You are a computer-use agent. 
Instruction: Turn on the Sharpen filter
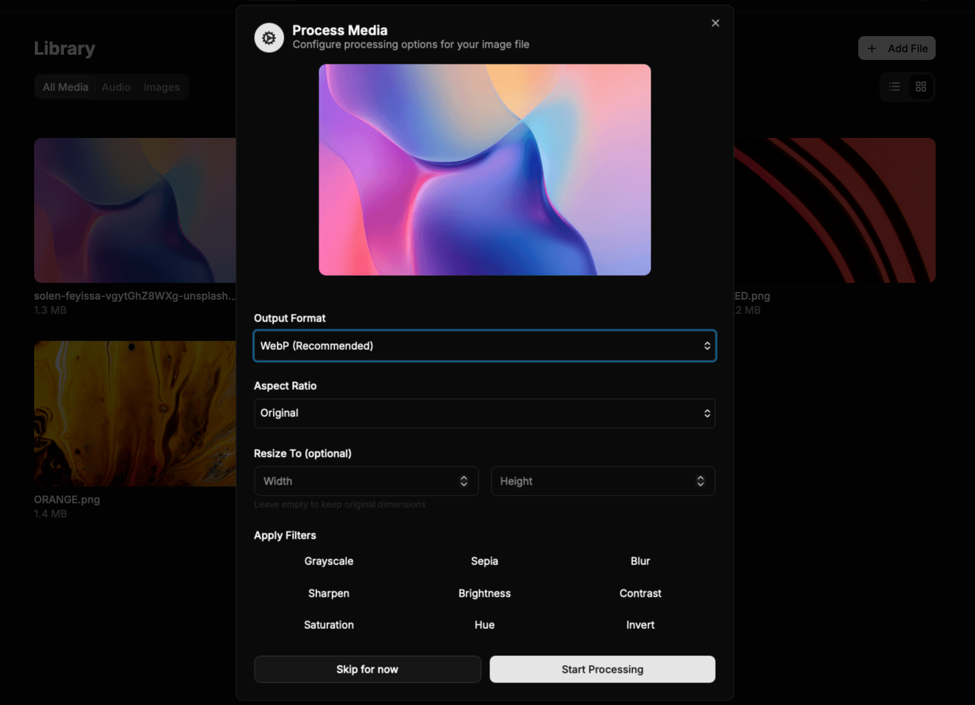tap(329, 594)
